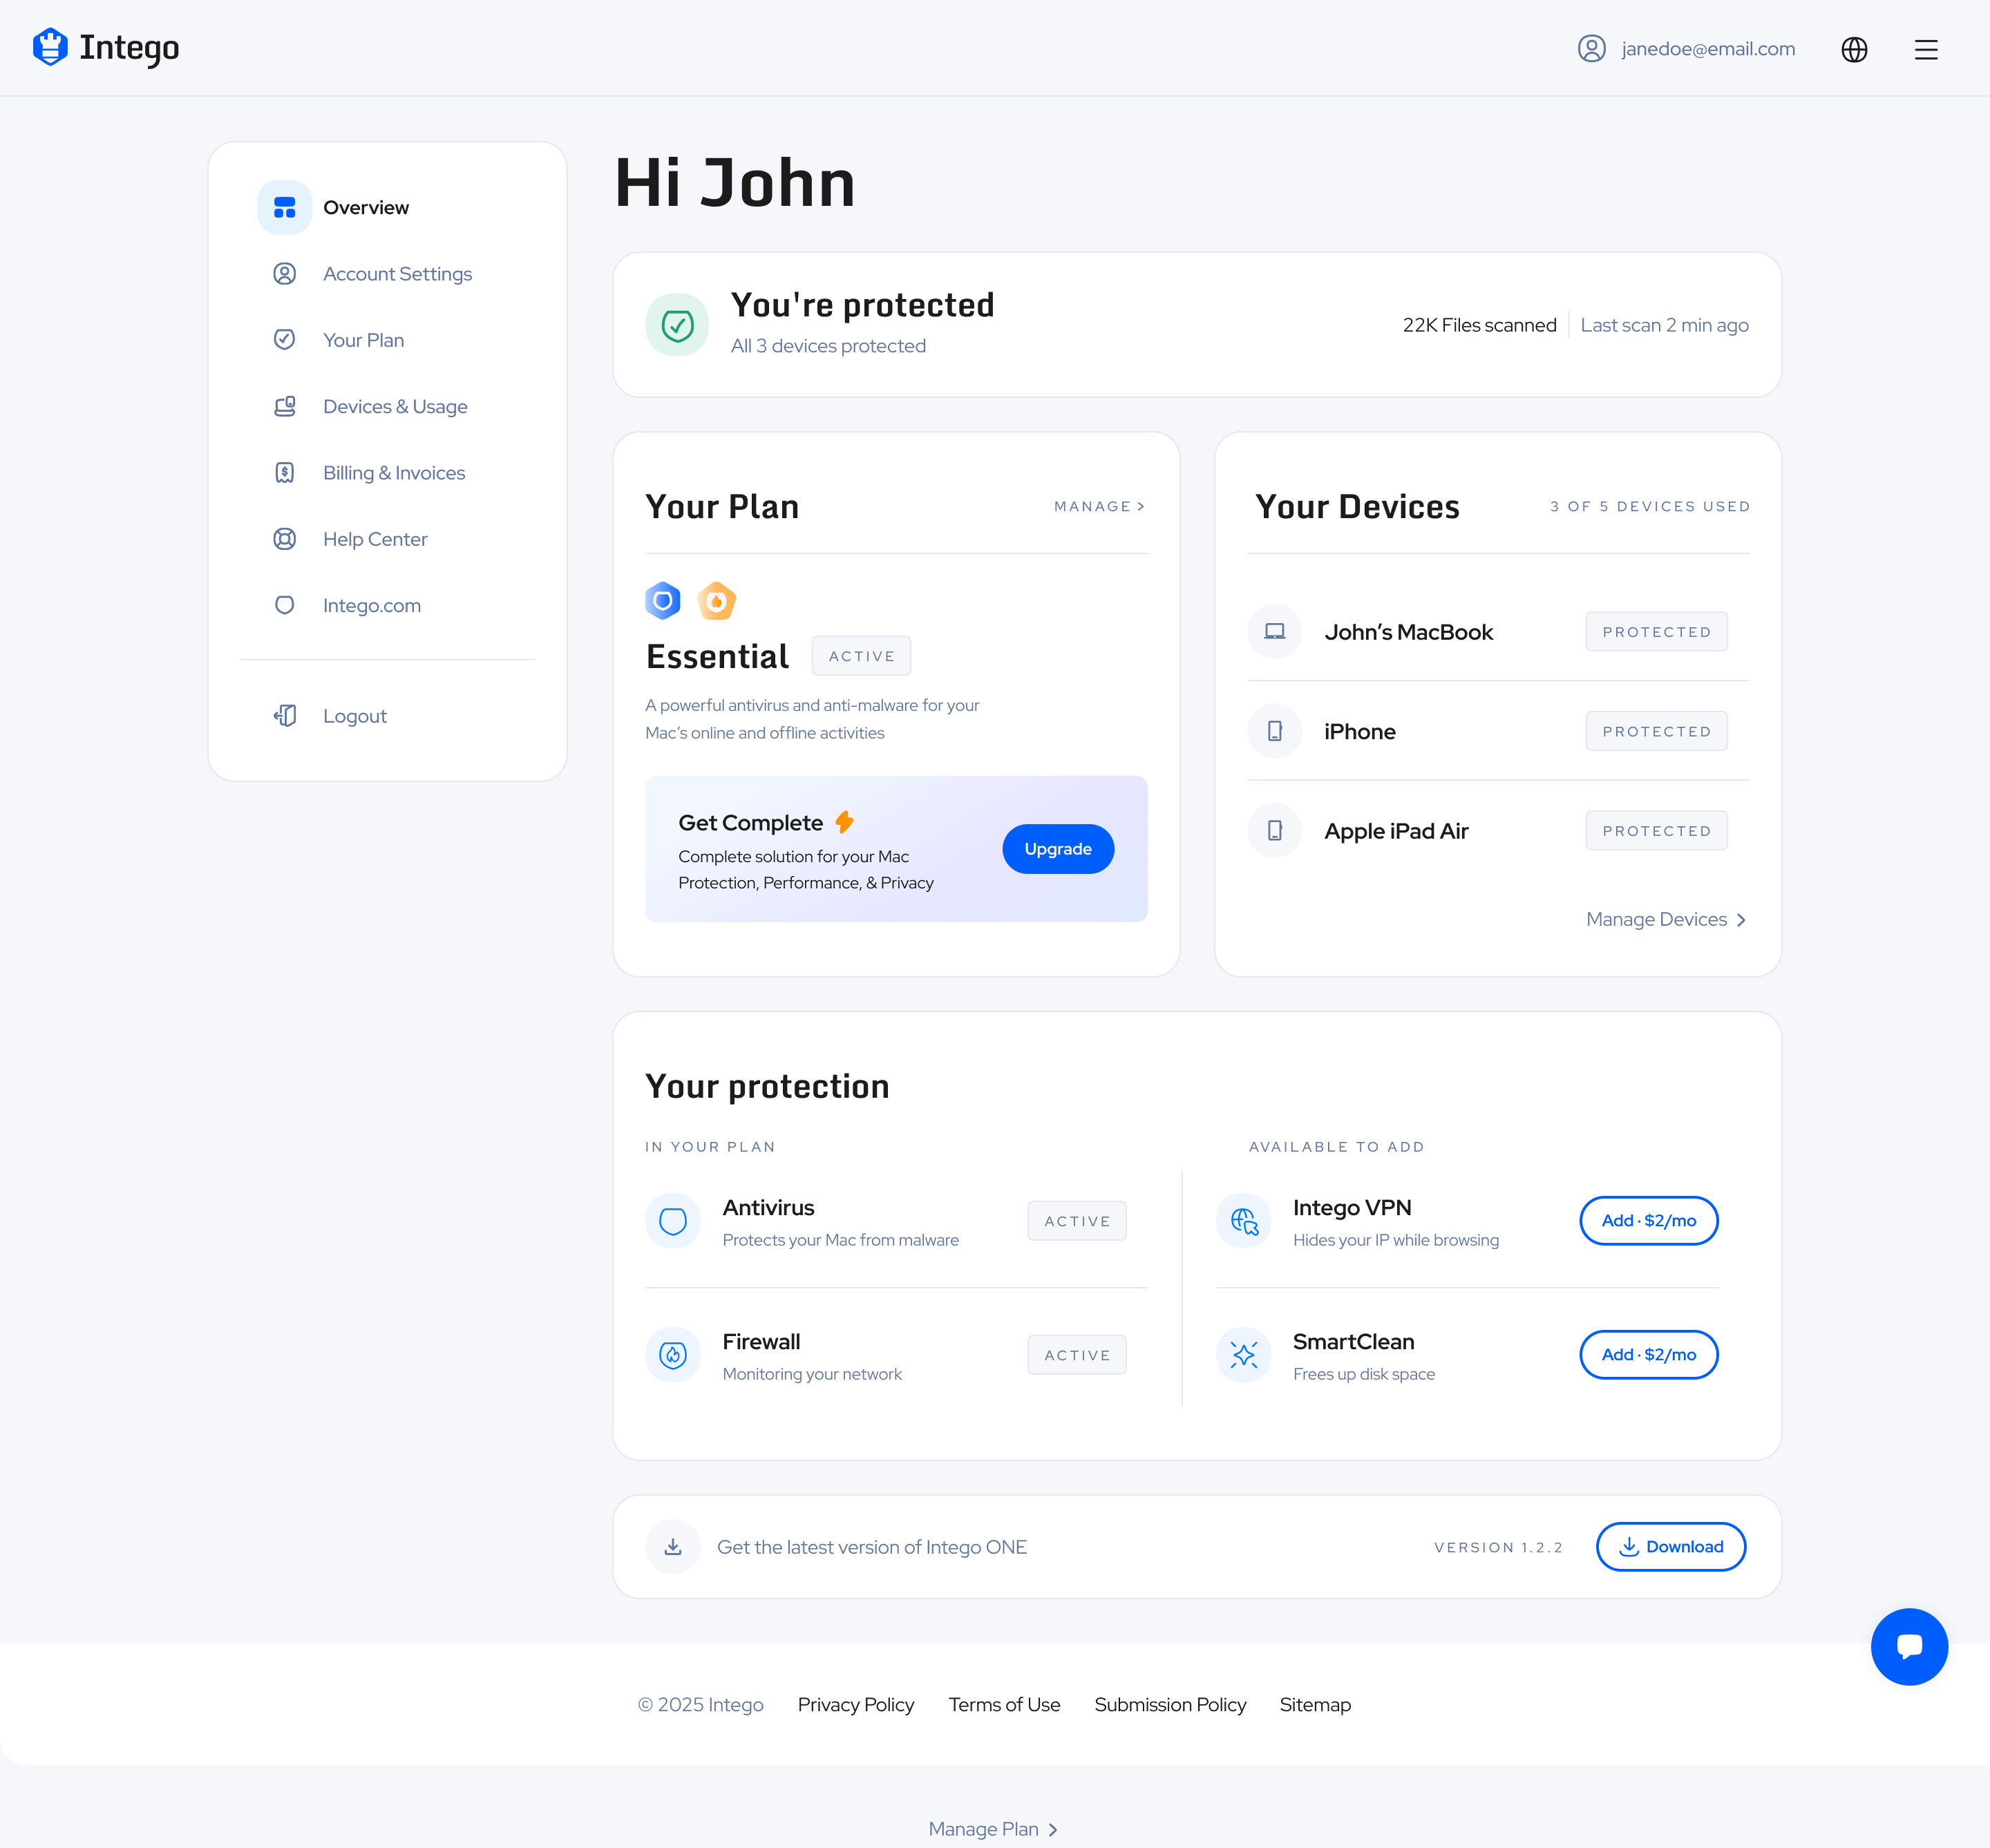
Task: Click ACTIVE badge for Antivirus
Action: tap(1076, 1221)
